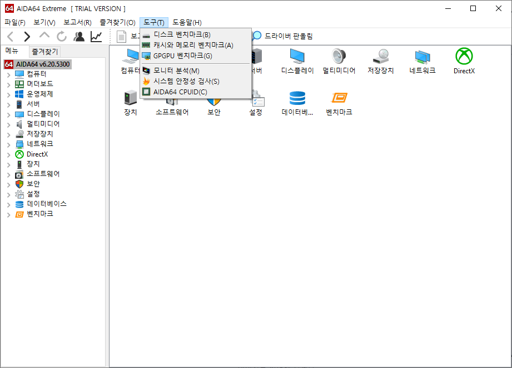This screenshot has height=368, width=512.
Task: Click the user silhouette toolbar icon
Action: tap(79, 37)
